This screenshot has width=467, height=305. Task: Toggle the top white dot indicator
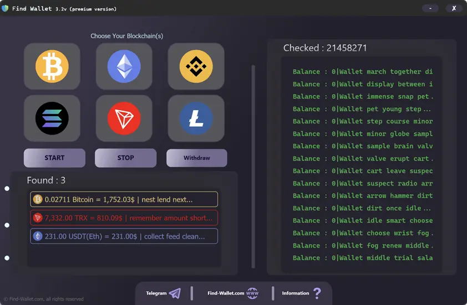(x=7, y=188)
